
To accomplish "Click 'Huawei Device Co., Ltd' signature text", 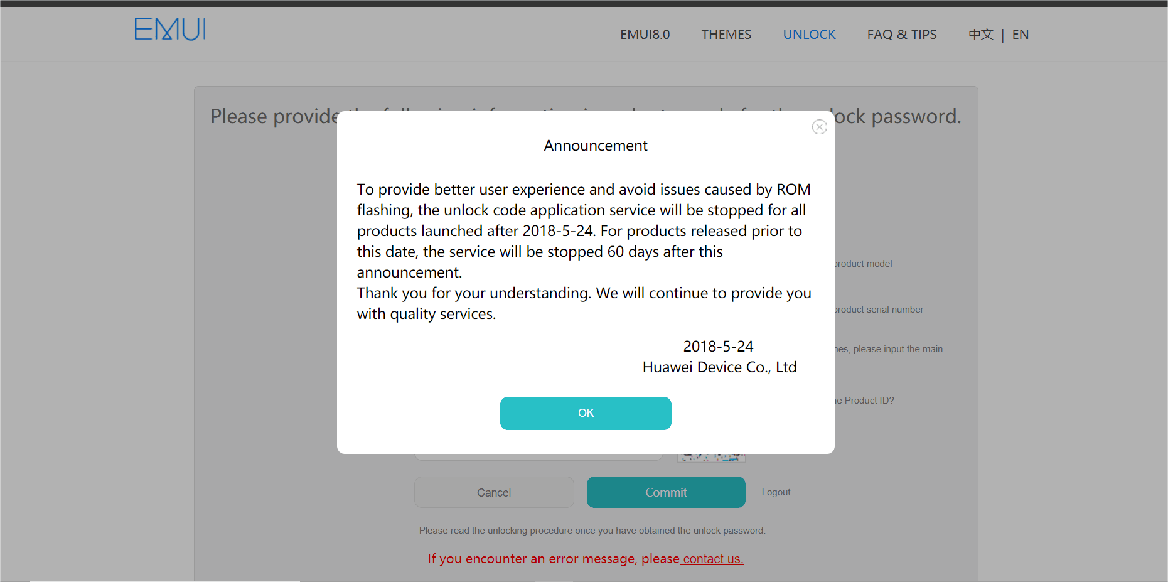I will 720,367.
